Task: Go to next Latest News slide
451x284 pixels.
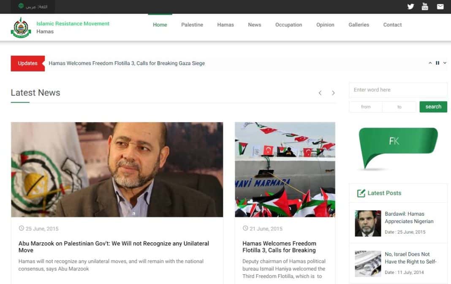Action: coord(333,93)
